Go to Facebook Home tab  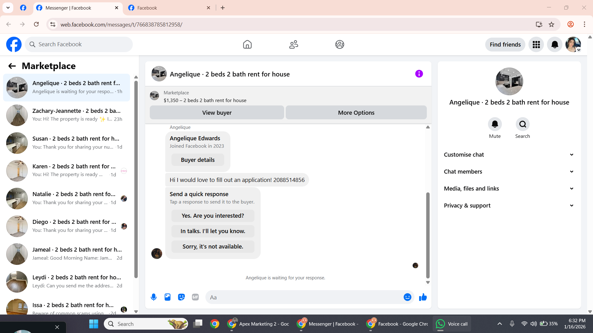coord(247,45)
